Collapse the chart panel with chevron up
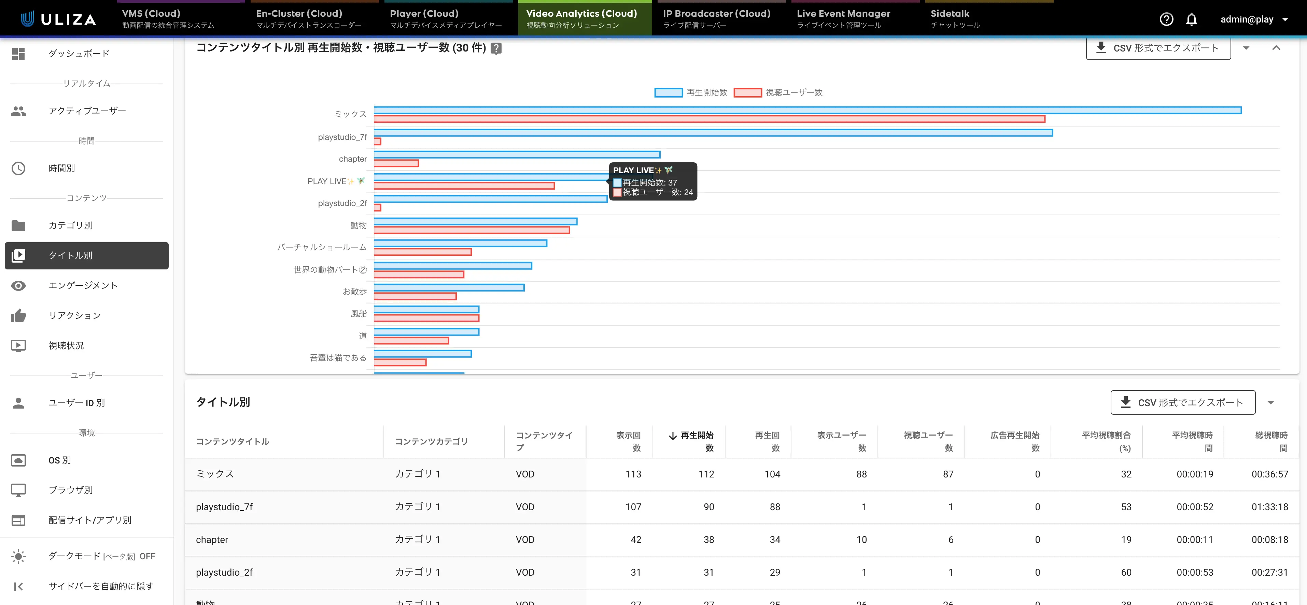 click(x=1276, y=48)
